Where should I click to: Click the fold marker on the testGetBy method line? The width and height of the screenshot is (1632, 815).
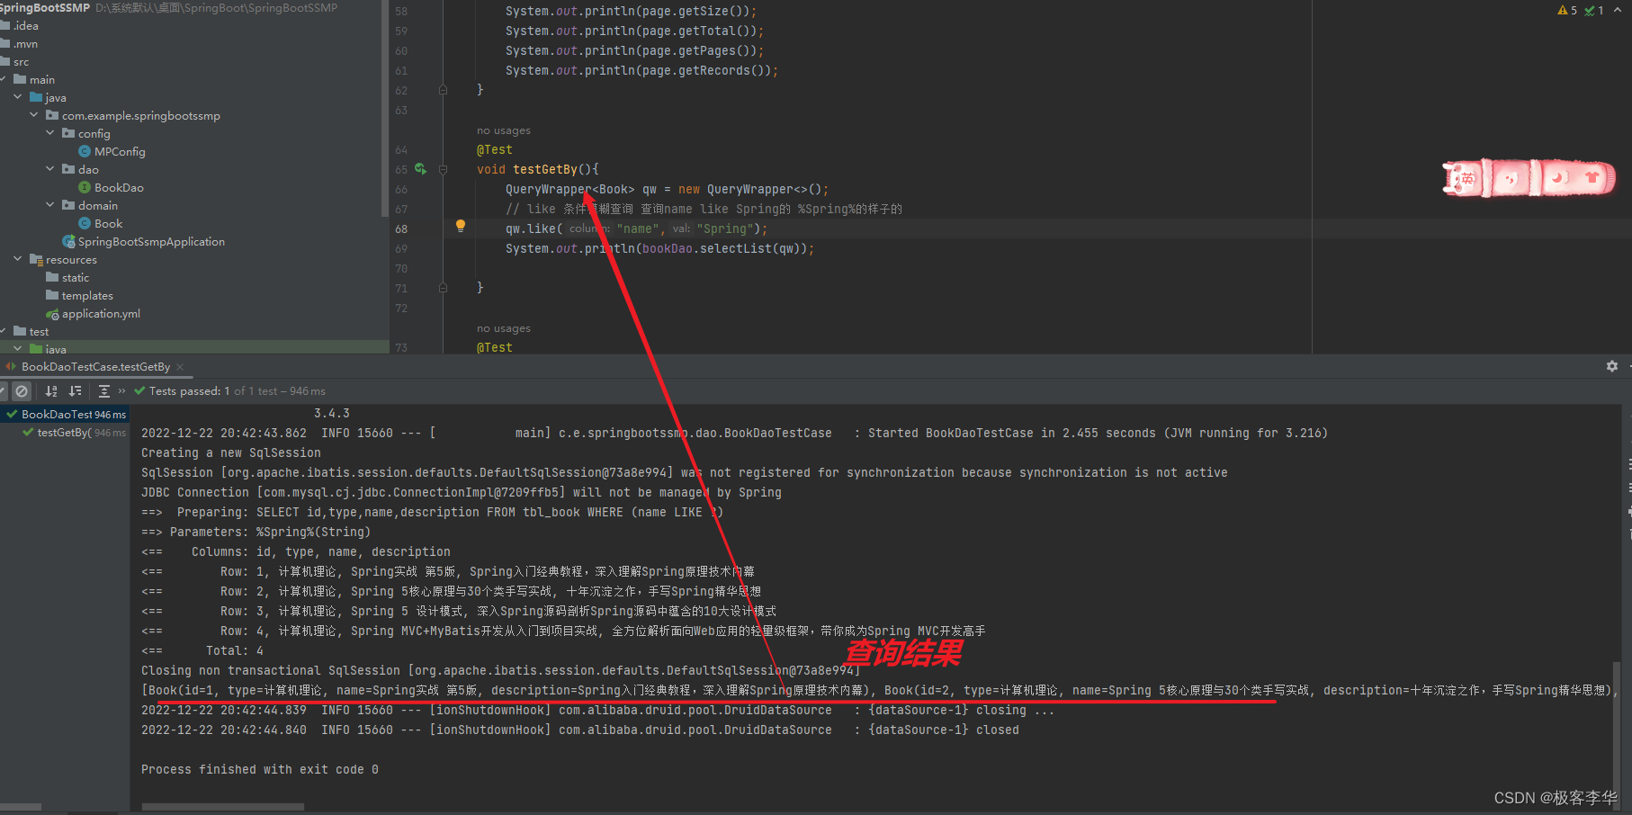(x=443, y=169)
